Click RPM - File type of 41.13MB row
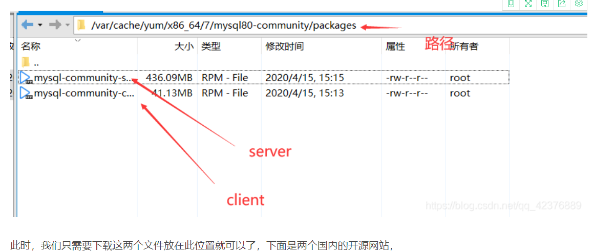594x252 pixels. pos(225,93)
